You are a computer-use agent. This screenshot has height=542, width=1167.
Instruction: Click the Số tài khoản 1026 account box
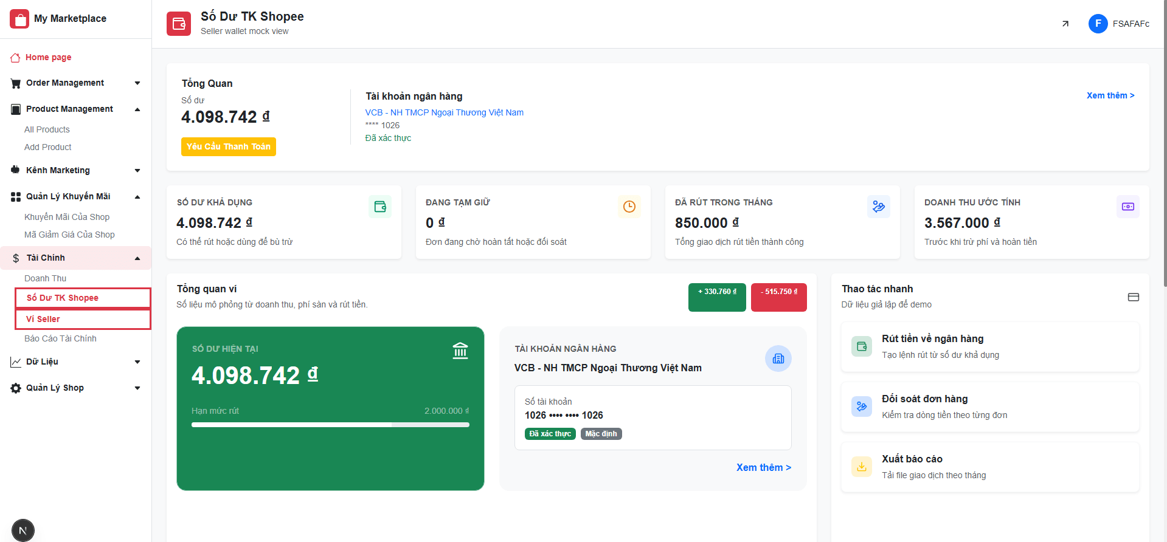click(653, 417)
